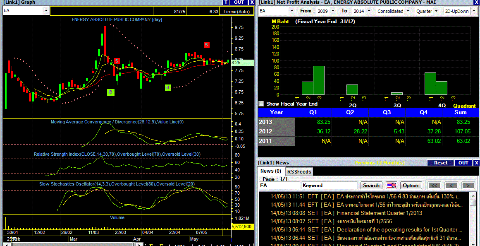Click the Linear(Auto) scale button

click(236, 12)
